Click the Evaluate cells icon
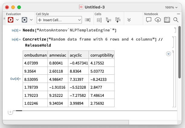185x128 pixels. click(x=11, y=20)
